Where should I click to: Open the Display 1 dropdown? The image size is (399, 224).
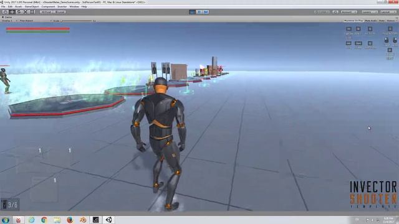(x=9, y=21)
